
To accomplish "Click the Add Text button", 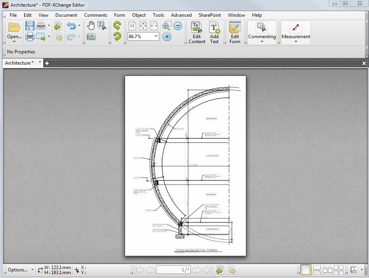I will point(214,33).
